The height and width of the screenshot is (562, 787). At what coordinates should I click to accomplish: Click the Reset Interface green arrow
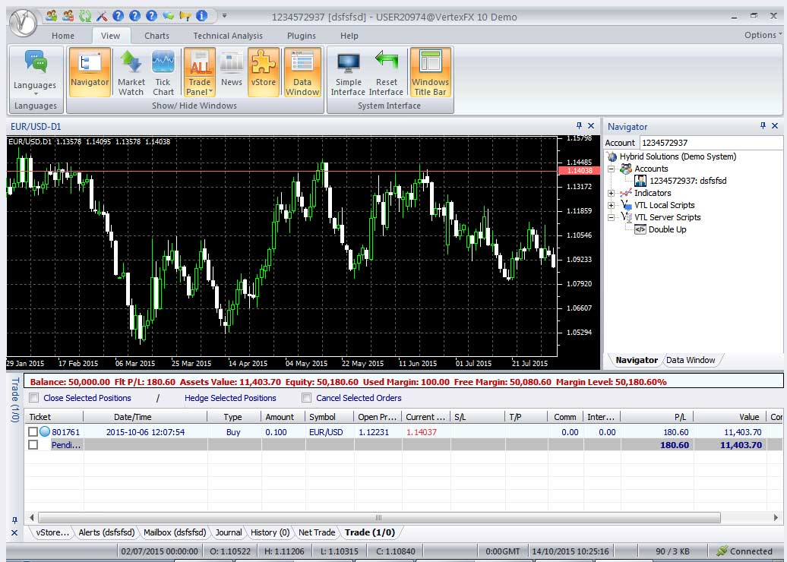coord(386,72)
